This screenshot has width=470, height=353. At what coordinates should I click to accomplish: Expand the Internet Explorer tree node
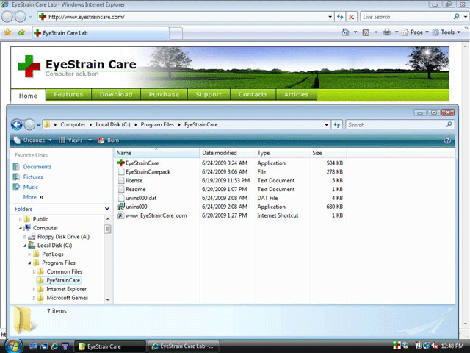[34, 289]
